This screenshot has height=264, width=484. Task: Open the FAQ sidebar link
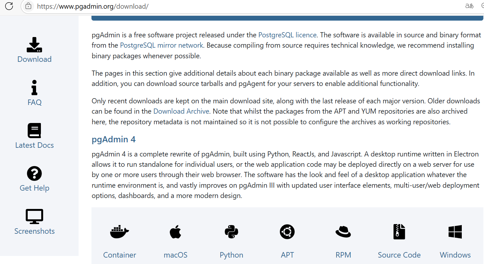click(34, 102)
